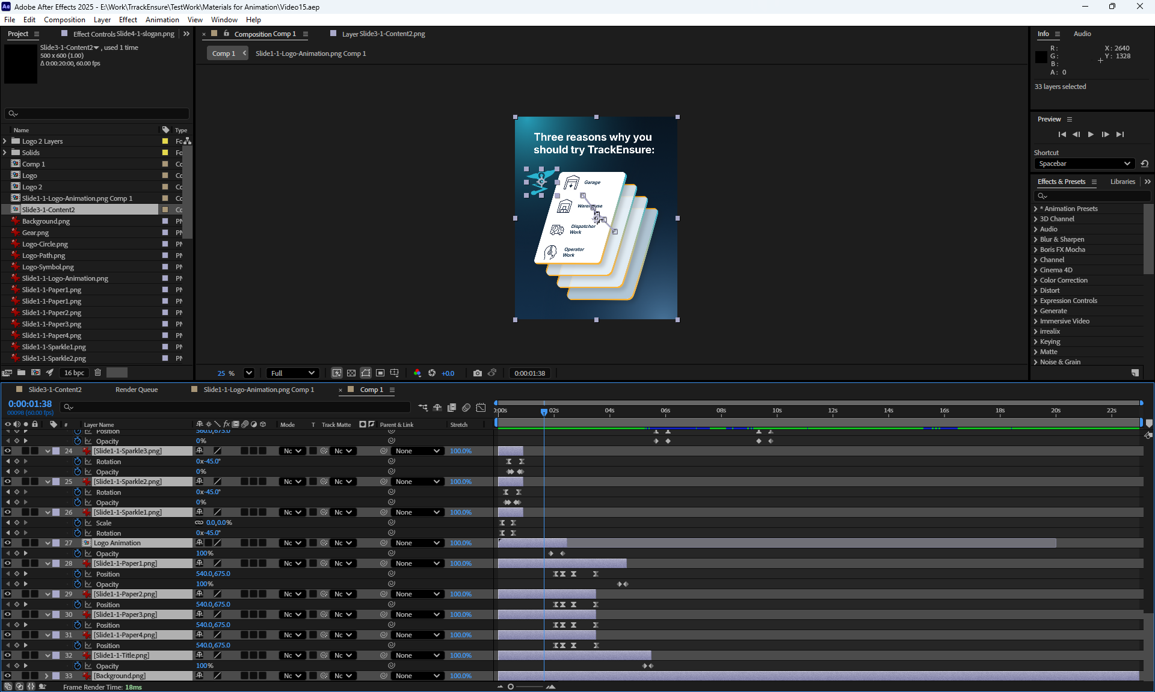The width and height of the screenshot is (1155, 692).
Task: Take a snapshot of the viewer
Action: tap(478, 373)
